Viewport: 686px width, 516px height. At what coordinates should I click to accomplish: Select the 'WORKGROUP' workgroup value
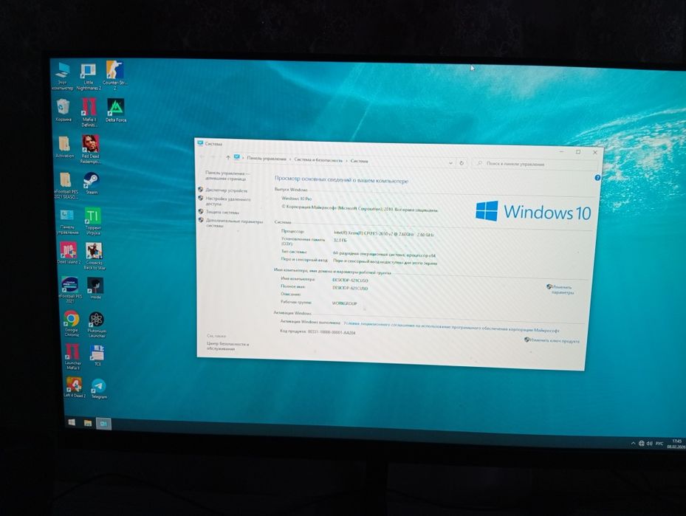(x=344, y=303)
